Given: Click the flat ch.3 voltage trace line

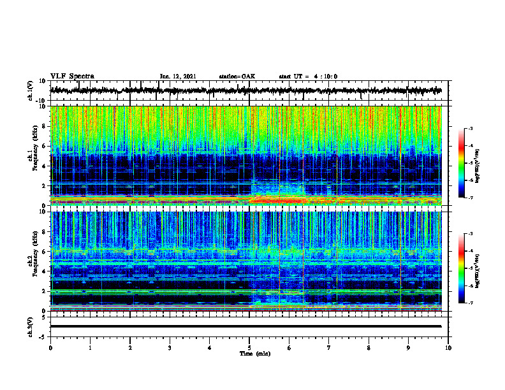Looking at the screenshot, I should pos(246,326).
